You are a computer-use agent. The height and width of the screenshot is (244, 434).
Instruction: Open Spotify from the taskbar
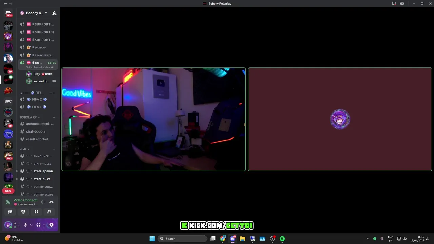point(282,239)
